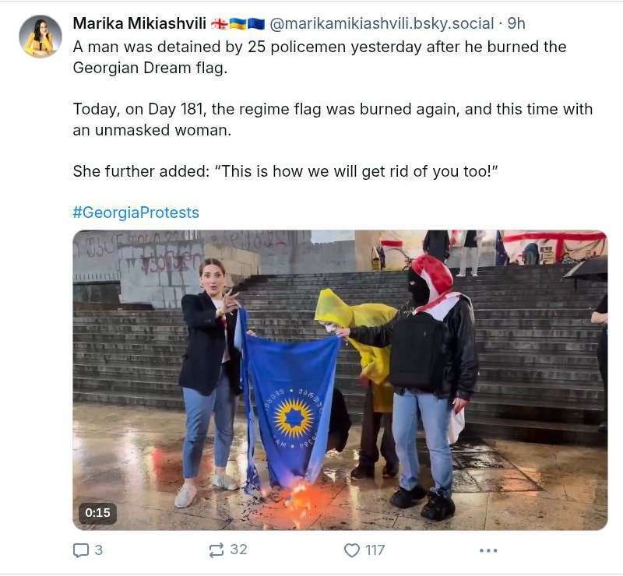Screen dimensions: 623x576
Task: Open the #GeorgiaProtests hashtag
Action: pyautogui.click(x=136, y=212)
